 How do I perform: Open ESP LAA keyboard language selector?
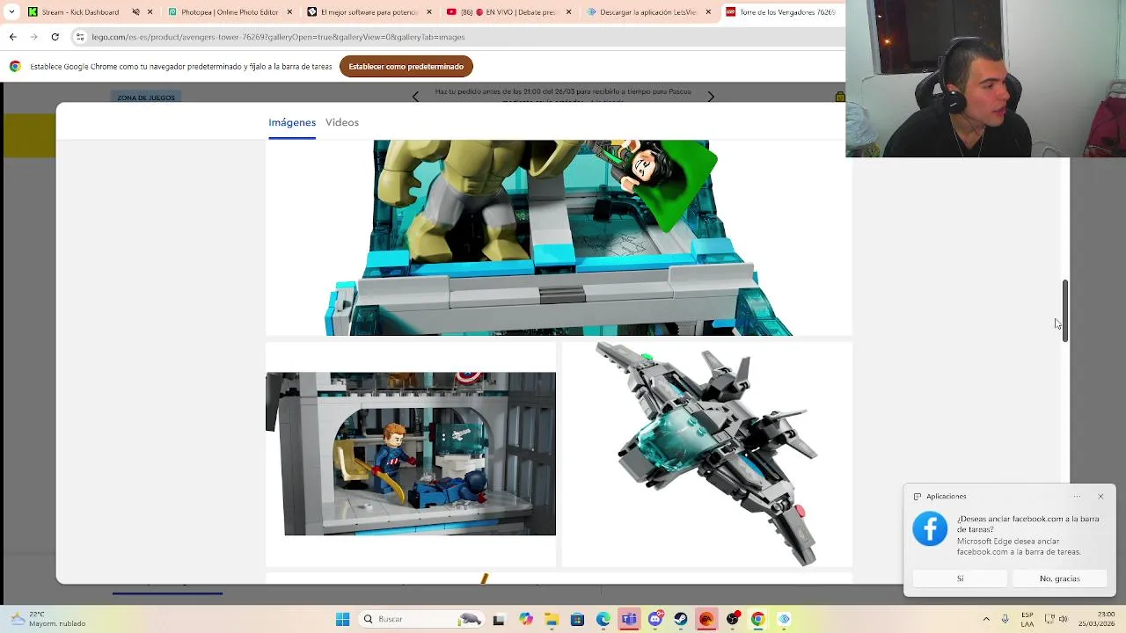1027,619
